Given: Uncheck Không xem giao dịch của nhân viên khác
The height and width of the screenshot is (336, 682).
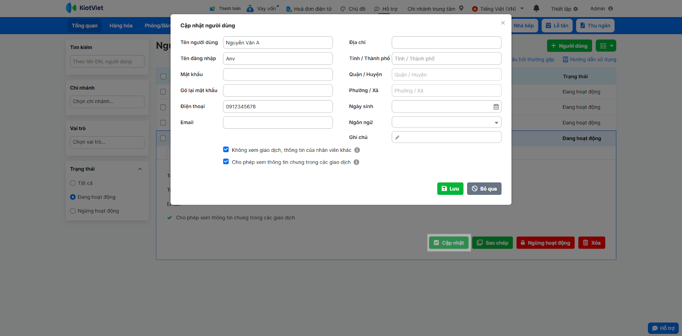Looking at the screenshot, I should 226,150.
